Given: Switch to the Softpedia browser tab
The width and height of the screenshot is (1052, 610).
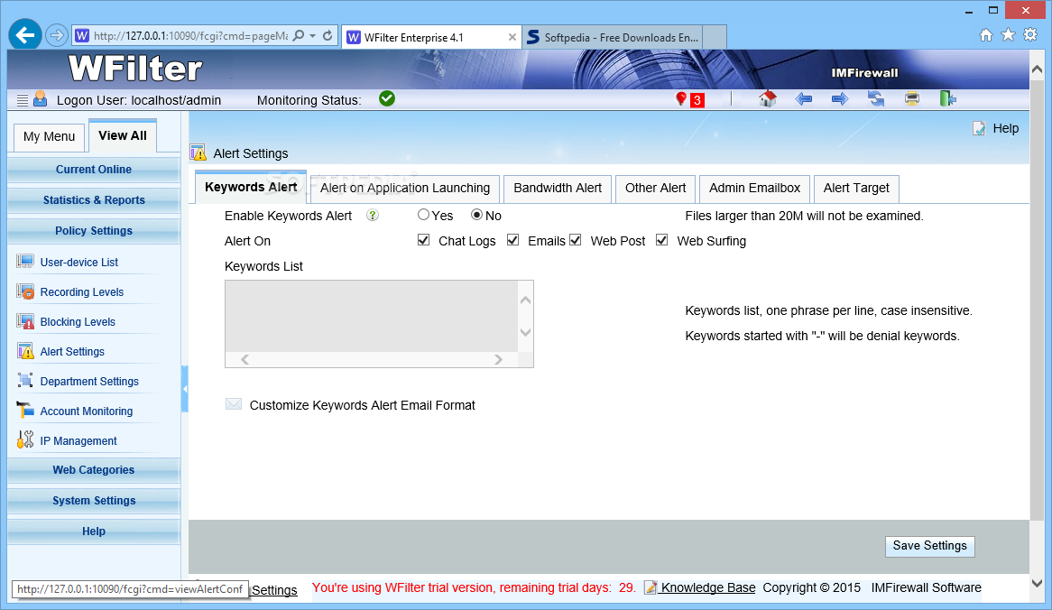Looking at the screenshot, I should 614,38.
